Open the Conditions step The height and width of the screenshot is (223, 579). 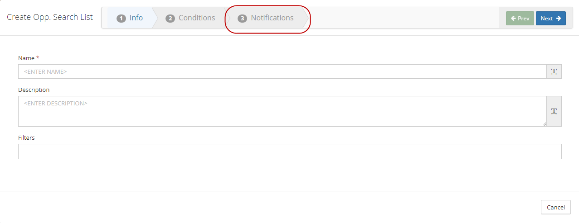[190, 18]
